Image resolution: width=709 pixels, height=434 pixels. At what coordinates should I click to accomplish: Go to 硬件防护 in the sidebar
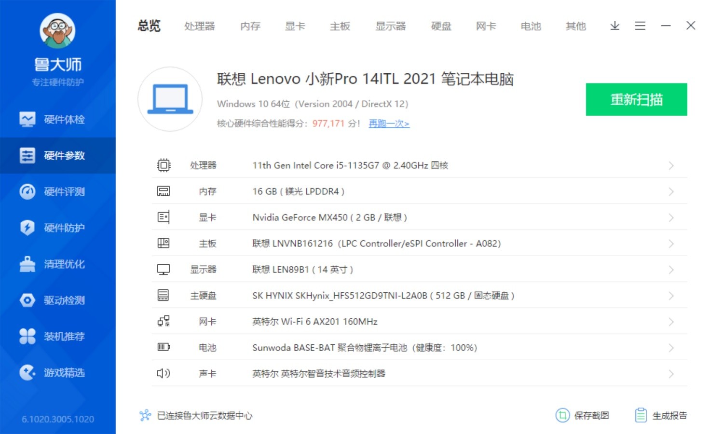58,228
